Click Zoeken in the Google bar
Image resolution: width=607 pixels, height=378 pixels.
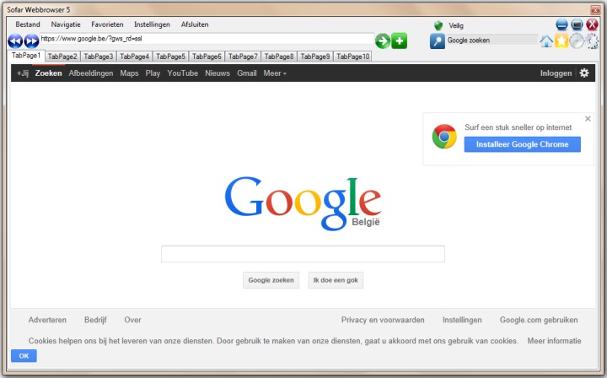click(48, 73)
